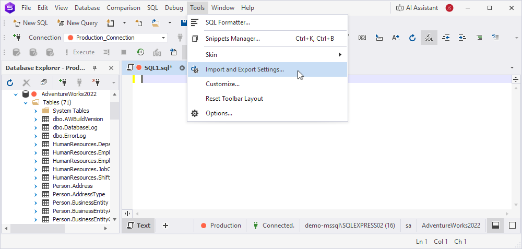The height and width of the screenshot is (249, 522).
Task: Open the Database menu in the menu bar
Action: click(87, 8)
